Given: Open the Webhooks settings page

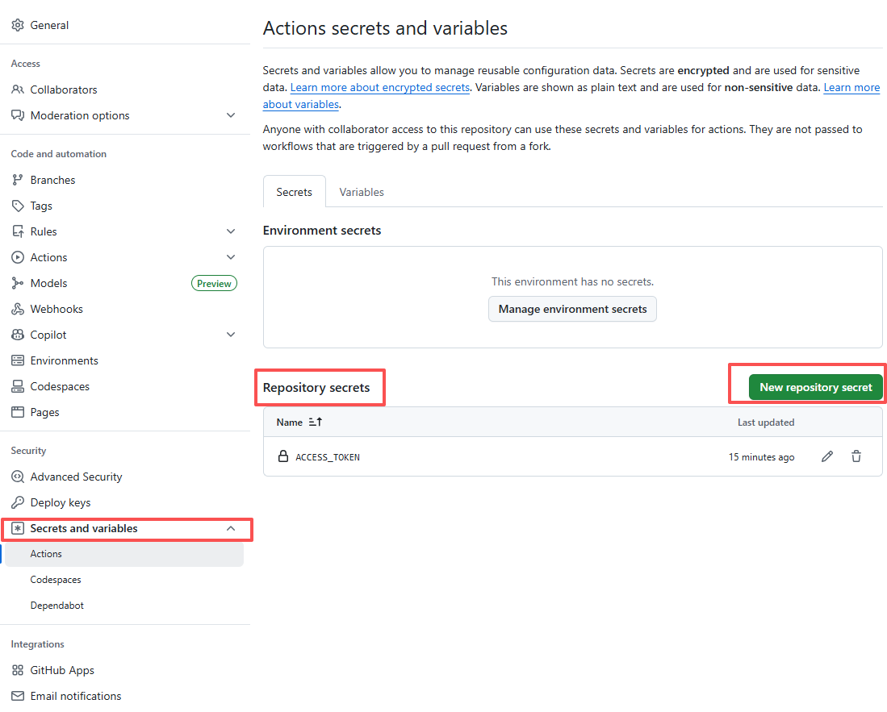Looking at the screenshot, I should click(x=56, y=308).
